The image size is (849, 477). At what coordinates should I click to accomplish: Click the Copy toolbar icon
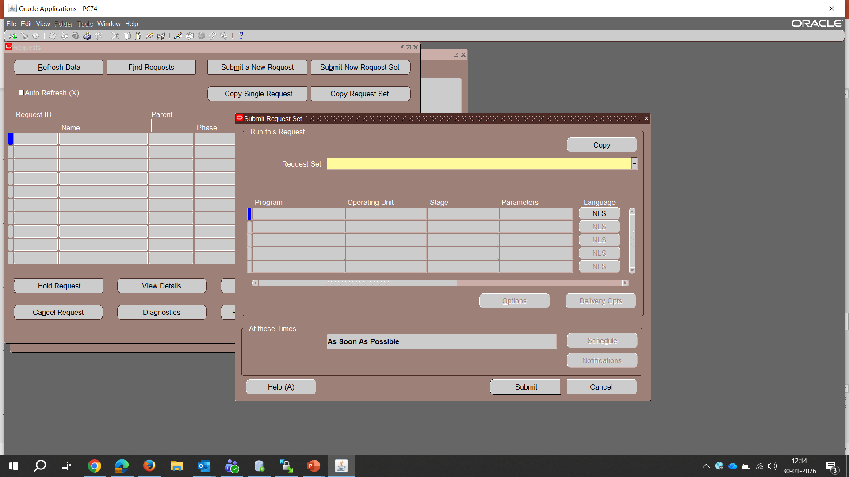pyautogui.click(x=127, y=36)
